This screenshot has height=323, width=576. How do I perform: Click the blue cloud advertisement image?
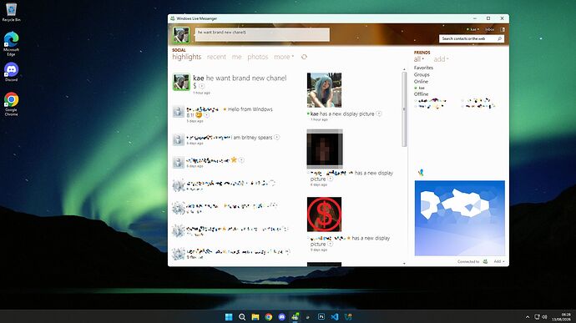460,219
